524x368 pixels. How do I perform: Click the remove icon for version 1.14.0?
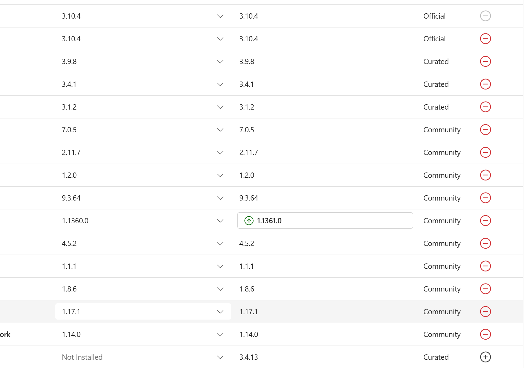tap(485, 334)
